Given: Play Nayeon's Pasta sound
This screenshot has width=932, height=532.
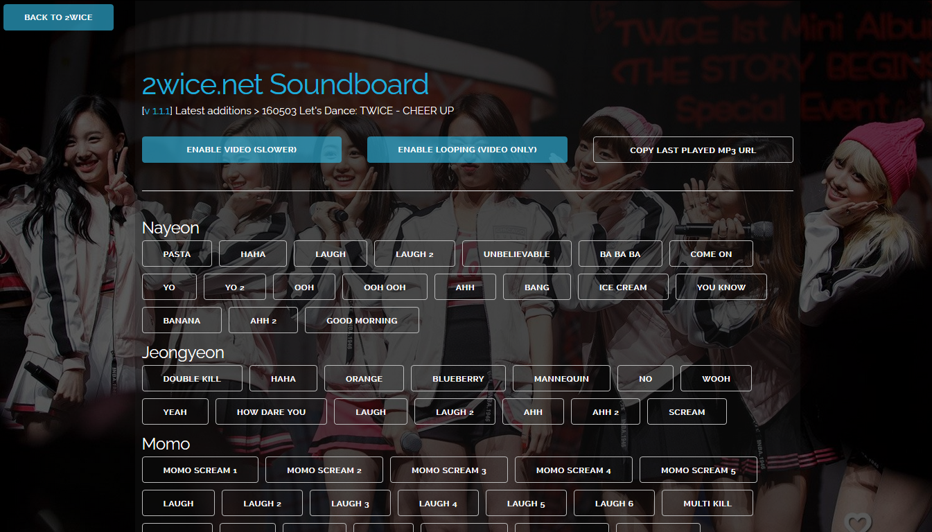Looking at the screenshot, I should pyautogui.click(x=177, y=254).
